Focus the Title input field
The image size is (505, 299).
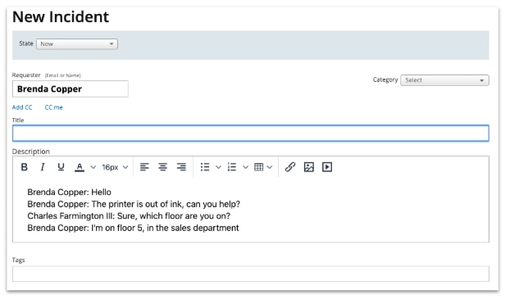point(251,134)
